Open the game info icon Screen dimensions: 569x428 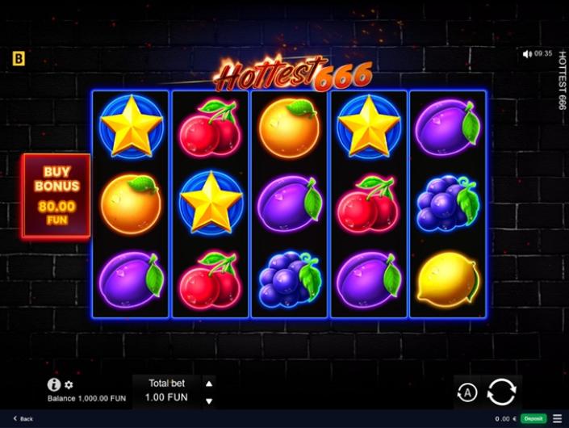(x=54, y=384)
